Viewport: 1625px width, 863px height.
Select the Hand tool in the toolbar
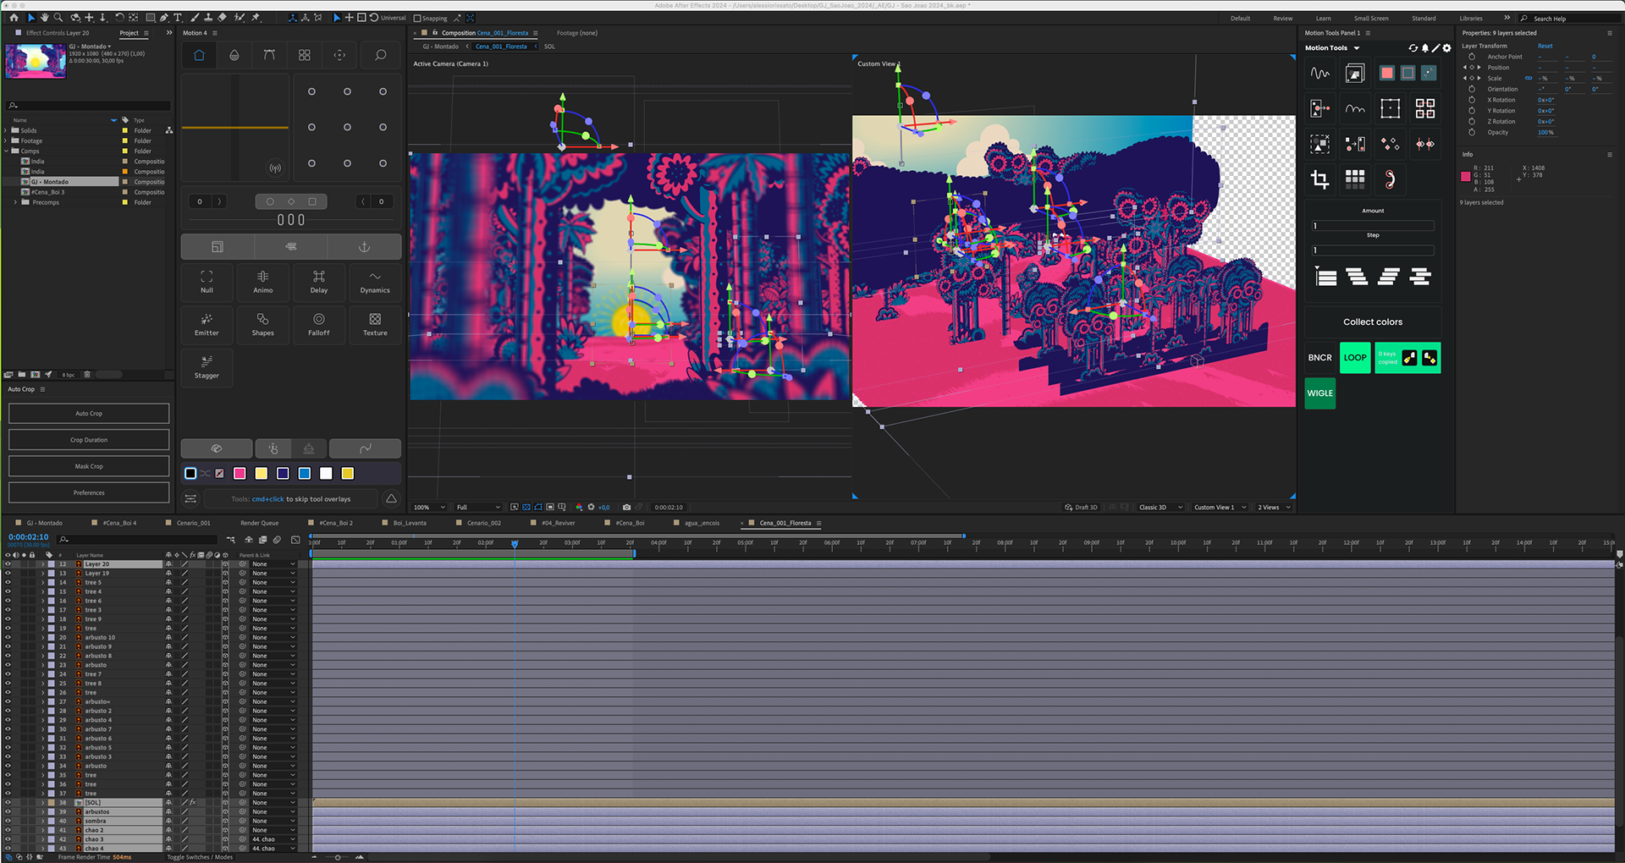click(44, 18)
